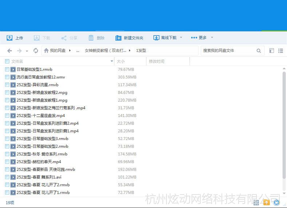Go back with the left arrow
The width and height of the screenshot is (287, 208).
[9, 51]
